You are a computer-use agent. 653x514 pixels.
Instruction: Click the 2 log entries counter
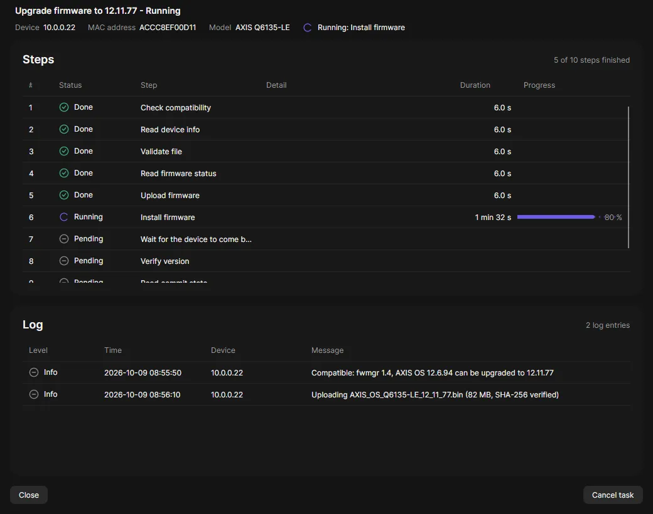coord(608,325)
